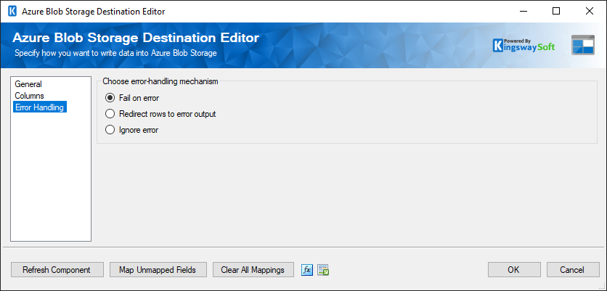Open the General page
This screenshot has width=607, height=291.
click(28, 84)
